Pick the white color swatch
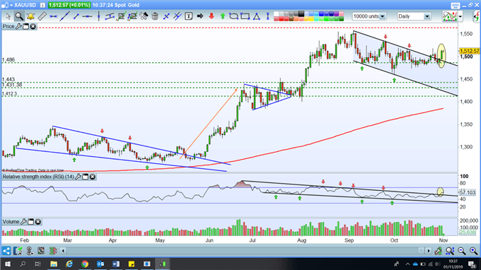 pos(276,14)
